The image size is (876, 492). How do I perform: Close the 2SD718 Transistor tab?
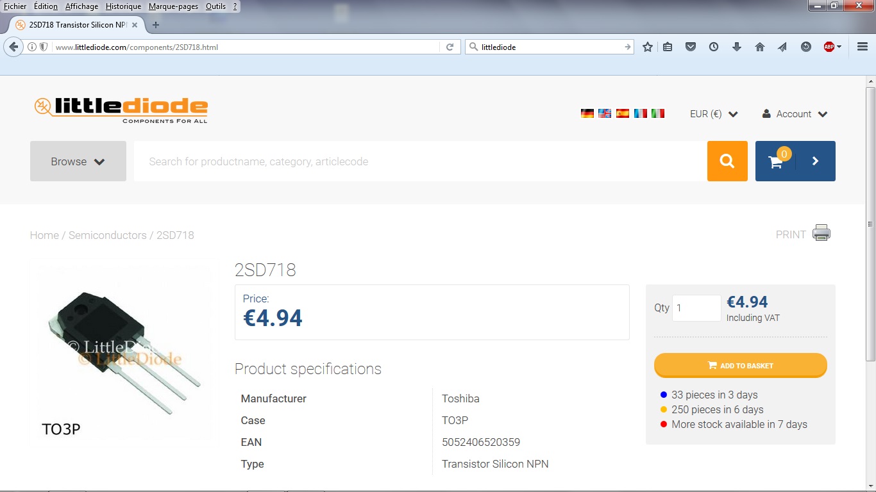[x=135, y=25]
